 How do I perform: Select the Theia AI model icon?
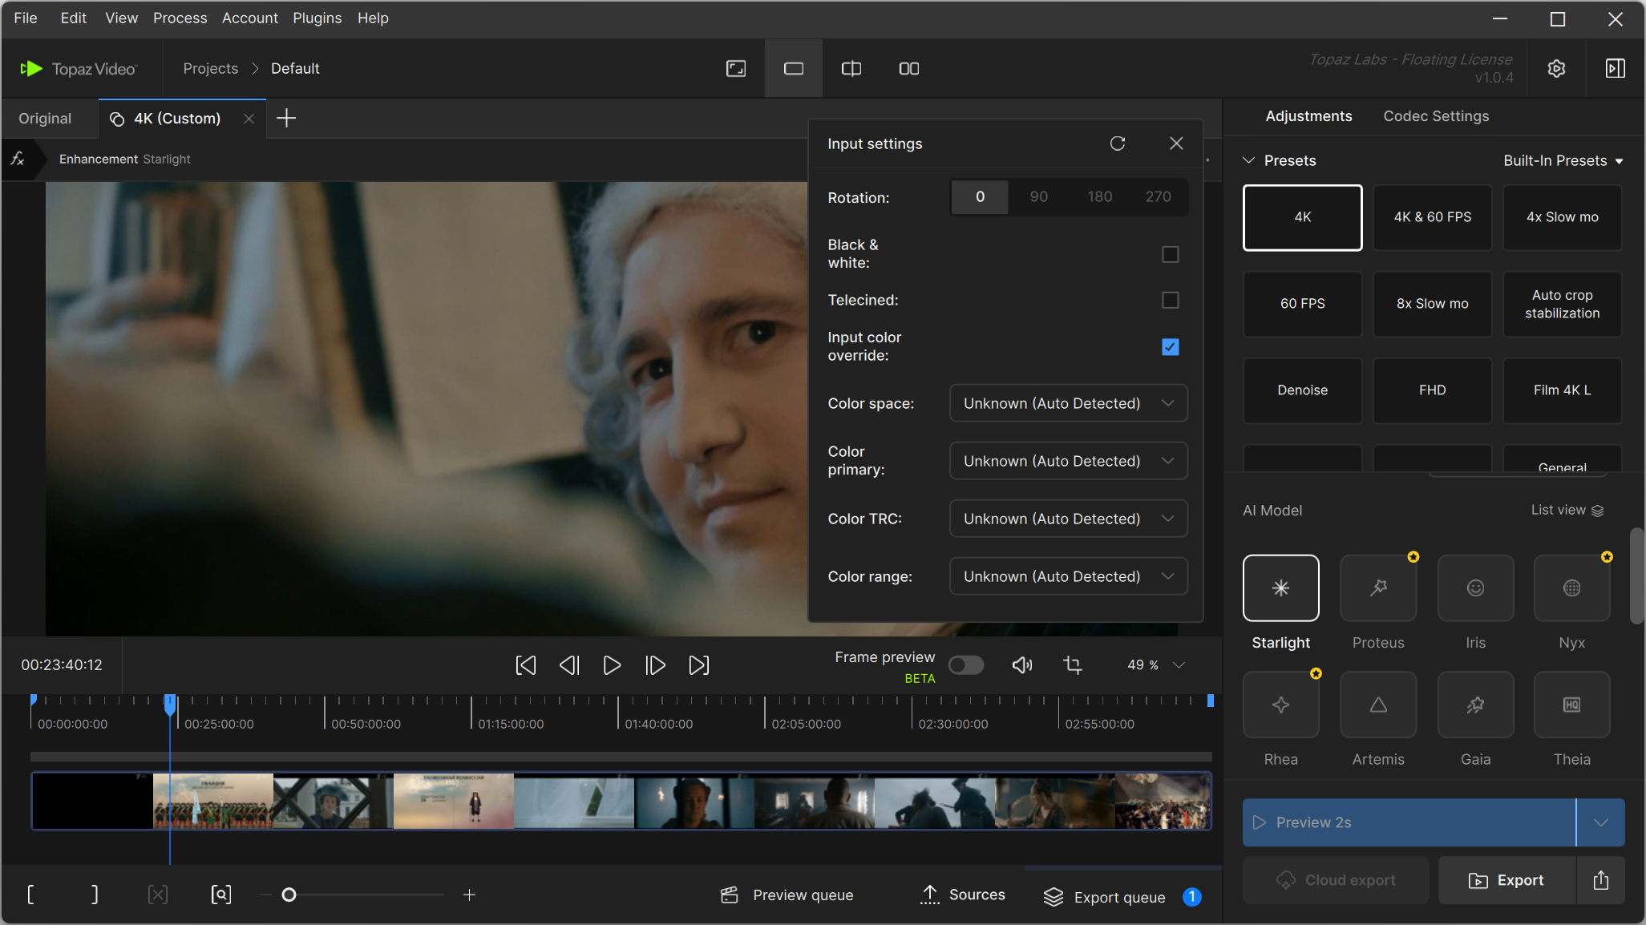[x=1571, y=705]
